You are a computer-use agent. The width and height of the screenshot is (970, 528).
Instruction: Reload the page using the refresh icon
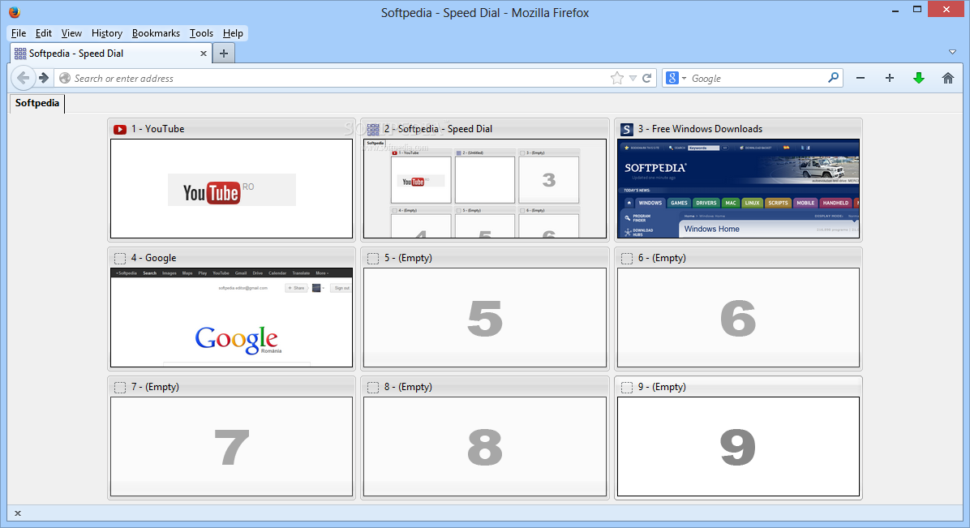click(x=647, y=78)
